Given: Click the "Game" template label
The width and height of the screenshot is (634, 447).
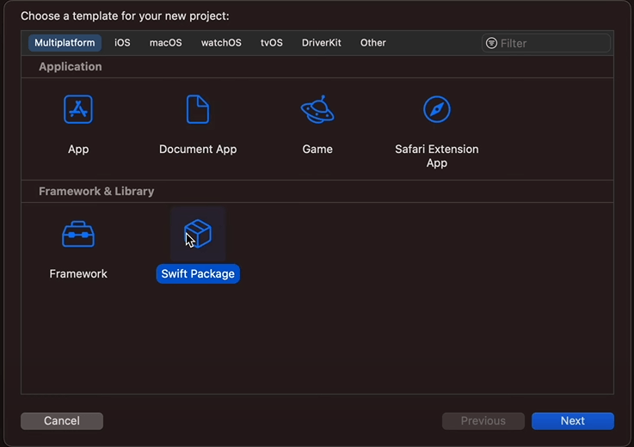Looking at the screenshot, I should pos(317,149).
